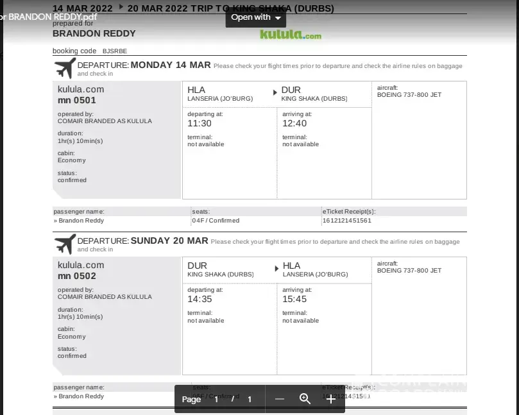Click the booking code BJSRBE
This screenshot has width=519, height=415.
[115, 51]
